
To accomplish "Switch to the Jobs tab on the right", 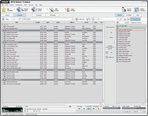I will click(x=138, y=15).
